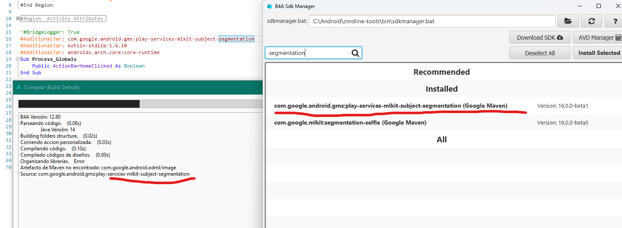Click the End Sub code line

click(x=30, y=73)
